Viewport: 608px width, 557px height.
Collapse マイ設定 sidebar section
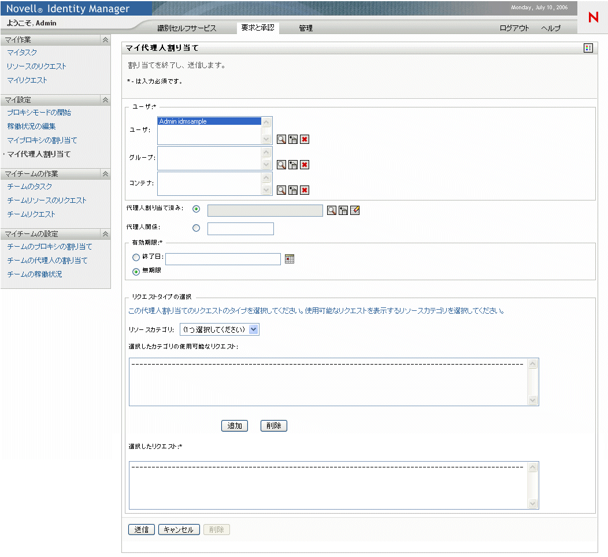105,100
